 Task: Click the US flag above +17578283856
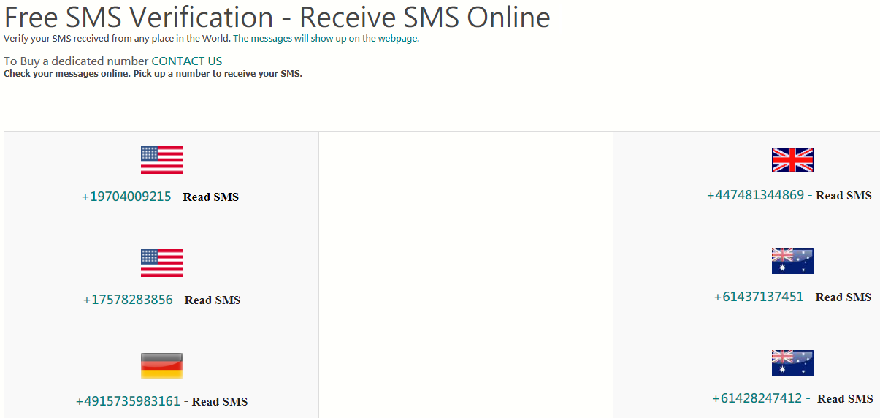161,263
